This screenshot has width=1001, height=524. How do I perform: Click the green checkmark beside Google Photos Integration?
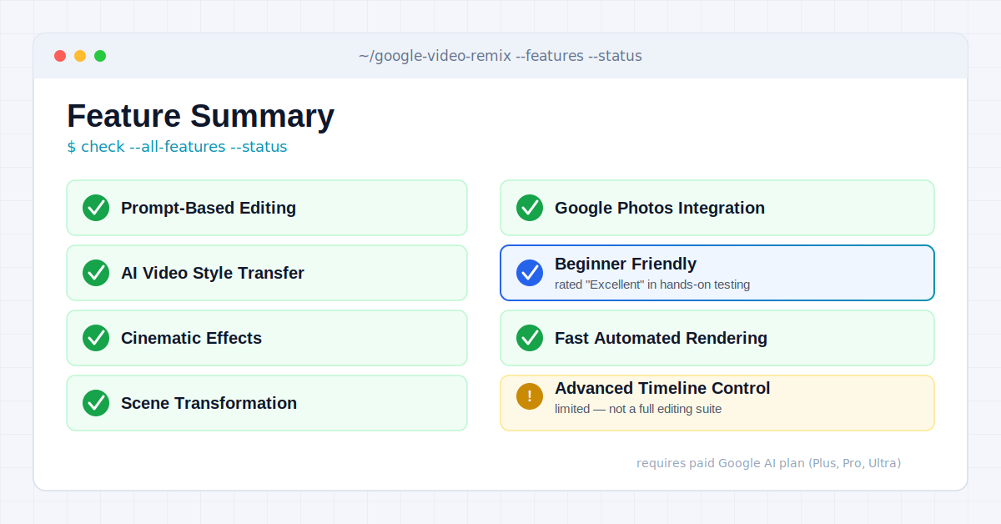coord(530,208)
